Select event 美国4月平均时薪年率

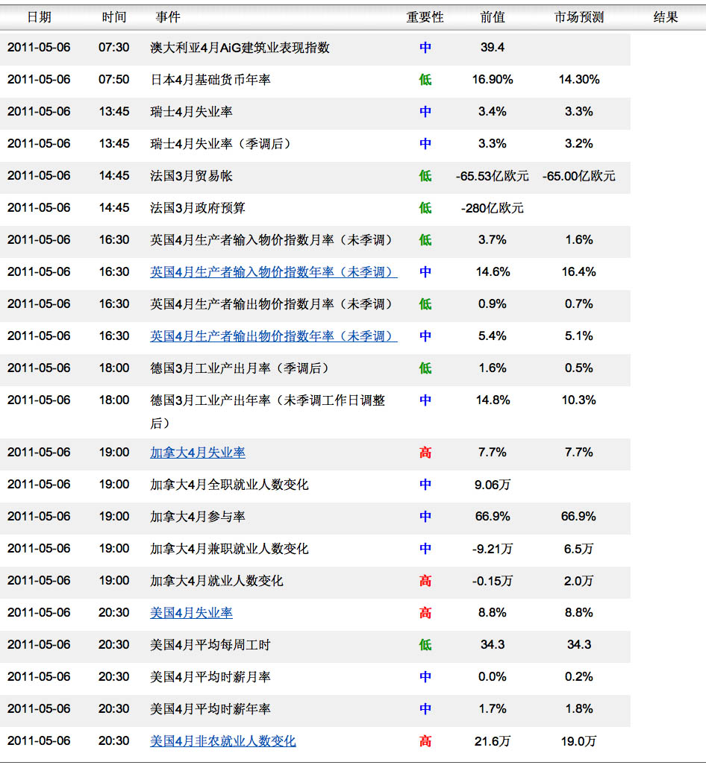click(x=210, y=709)
